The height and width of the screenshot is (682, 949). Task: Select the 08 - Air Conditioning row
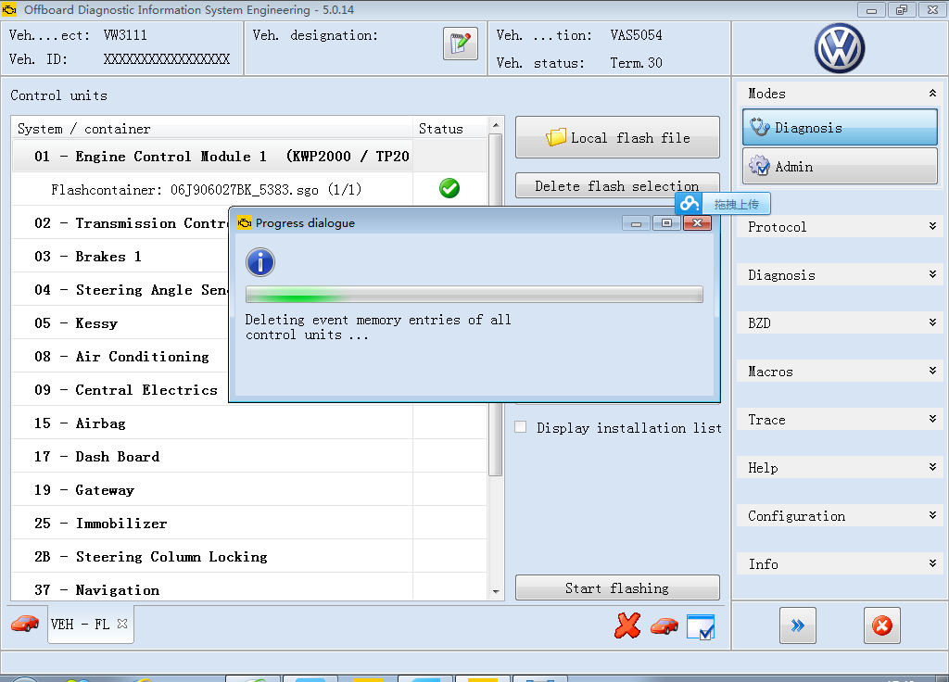click(x=120, y=357)
